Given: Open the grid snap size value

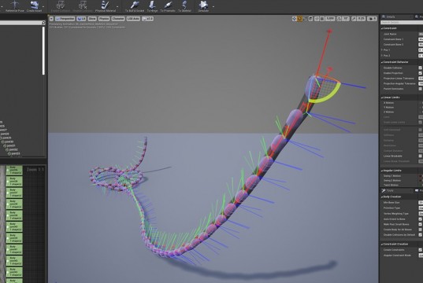Looking at the screenshot, I should [x=330, y=19].
